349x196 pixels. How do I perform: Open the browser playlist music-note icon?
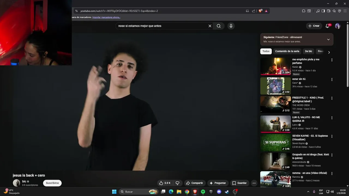pos(318,11)
